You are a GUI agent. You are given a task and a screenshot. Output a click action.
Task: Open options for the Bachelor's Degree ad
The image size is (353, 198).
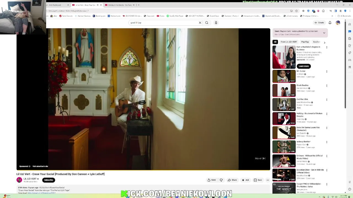click(x=327, y=47)
